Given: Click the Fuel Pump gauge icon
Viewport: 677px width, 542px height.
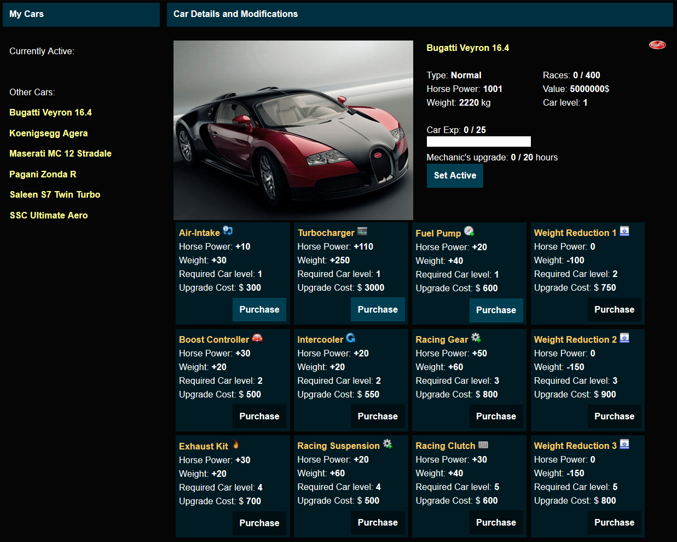Looking at the screenshot, I should (469, 232).
